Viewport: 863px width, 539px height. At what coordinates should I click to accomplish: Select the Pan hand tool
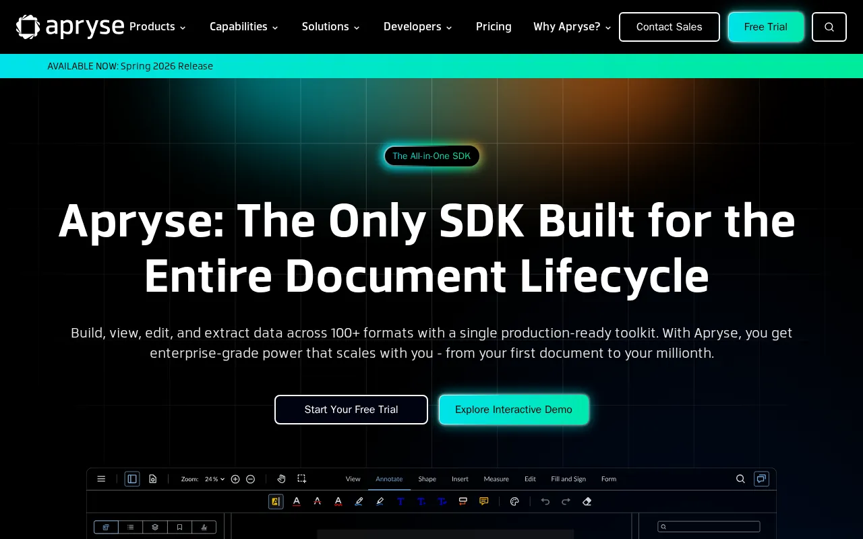coord(281,479)
